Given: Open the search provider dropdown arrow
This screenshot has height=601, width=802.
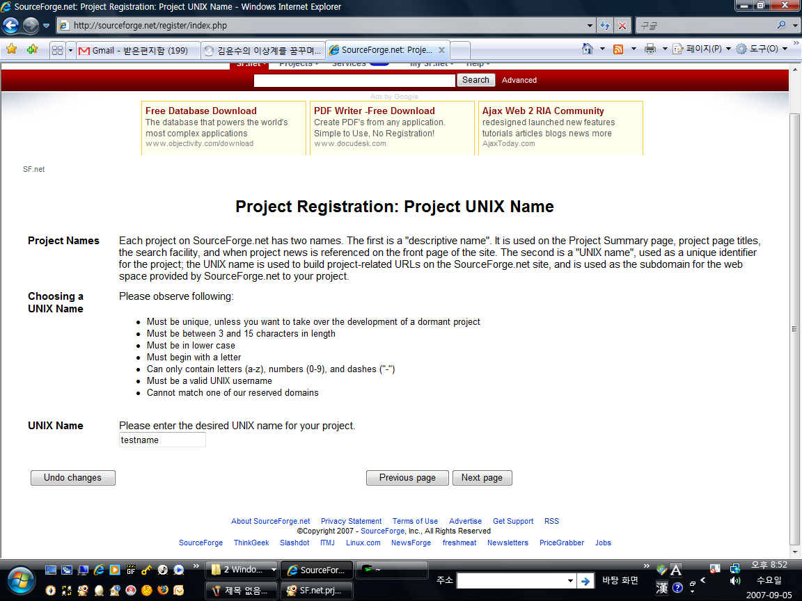Looking at the screenshot, I should [x=795, y=26].
